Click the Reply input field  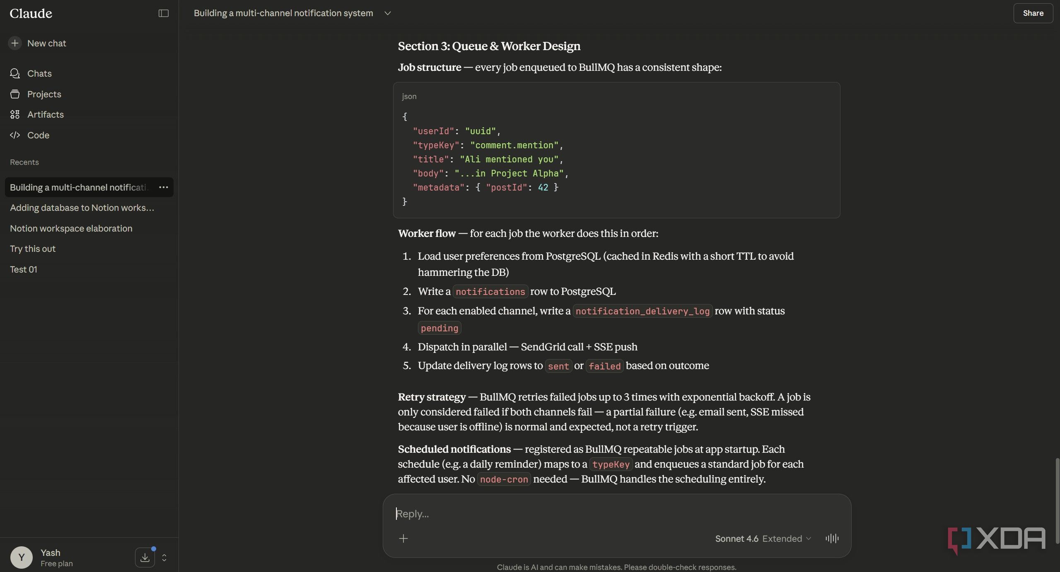616,514
